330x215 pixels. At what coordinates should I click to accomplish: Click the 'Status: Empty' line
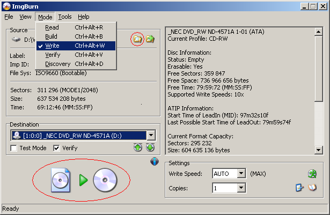coord(186,60)
